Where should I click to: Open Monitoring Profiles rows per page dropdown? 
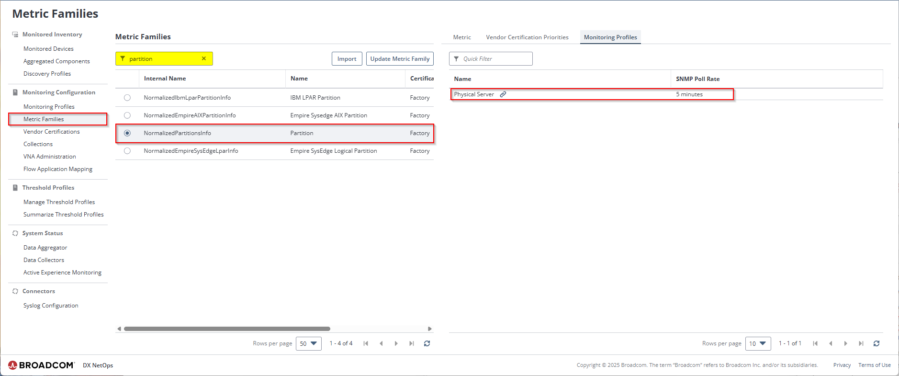click(758, 343)
